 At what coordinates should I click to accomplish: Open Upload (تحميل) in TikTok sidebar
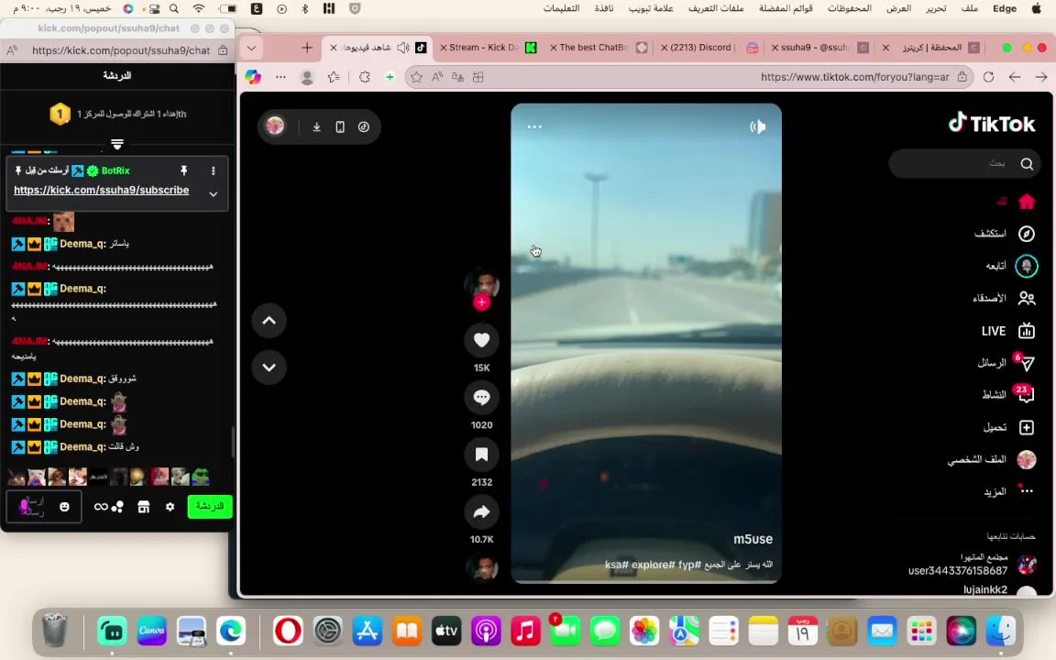click(1009, 427)
